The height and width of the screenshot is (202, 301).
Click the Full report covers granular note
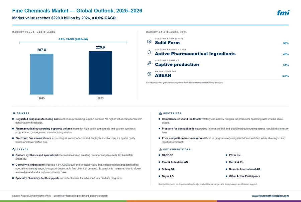tap(185, 82)
